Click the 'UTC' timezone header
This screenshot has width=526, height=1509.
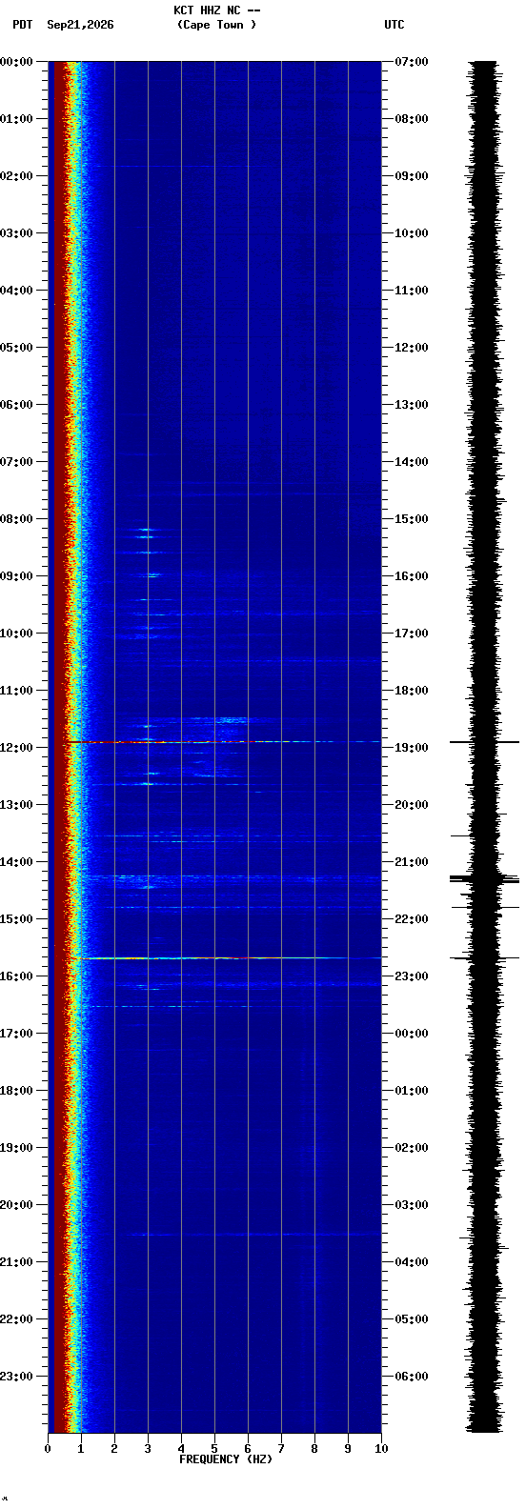coord(394,25)
